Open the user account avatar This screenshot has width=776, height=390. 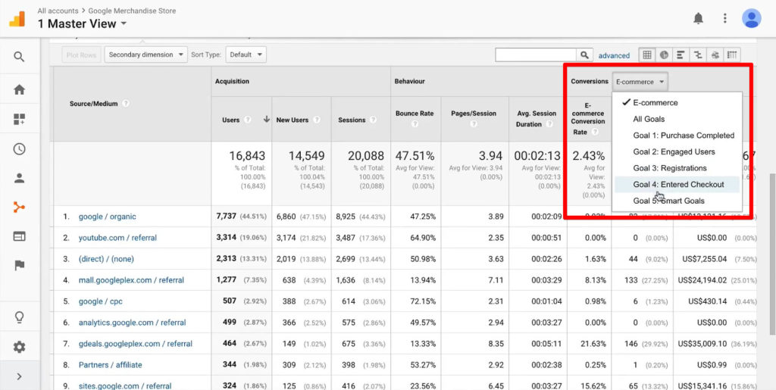[751, 19]
